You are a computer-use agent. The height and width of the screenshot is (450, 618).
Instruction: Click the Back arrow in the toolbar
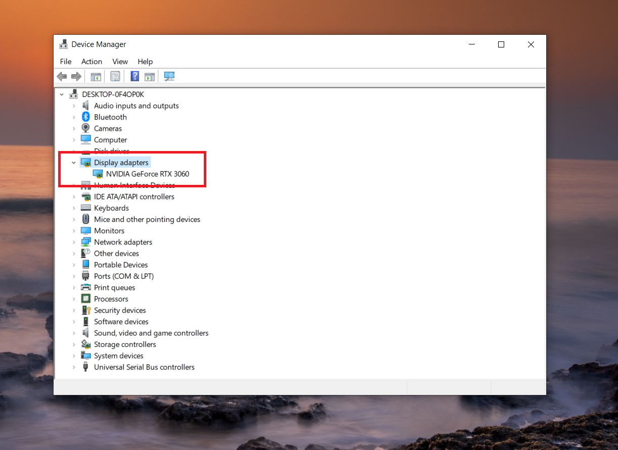pyautogui.click(x=62, y=77)
